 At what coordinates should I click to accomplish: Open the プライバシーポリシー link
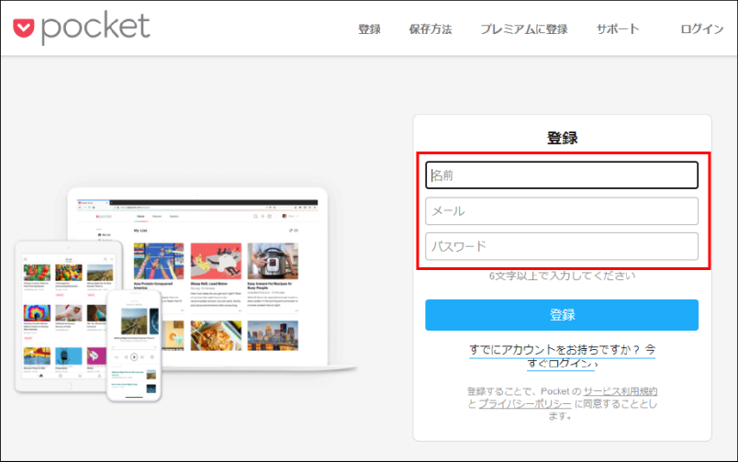[x=525, y=404]
